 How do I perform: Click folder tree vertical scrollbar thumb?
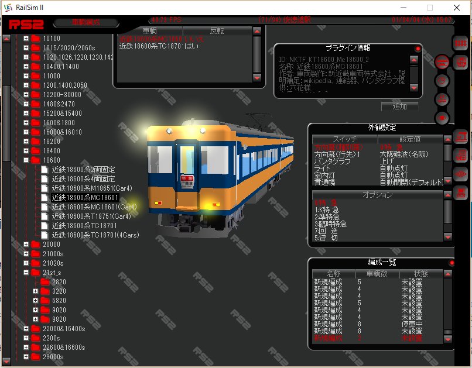(x=6, y=123)
